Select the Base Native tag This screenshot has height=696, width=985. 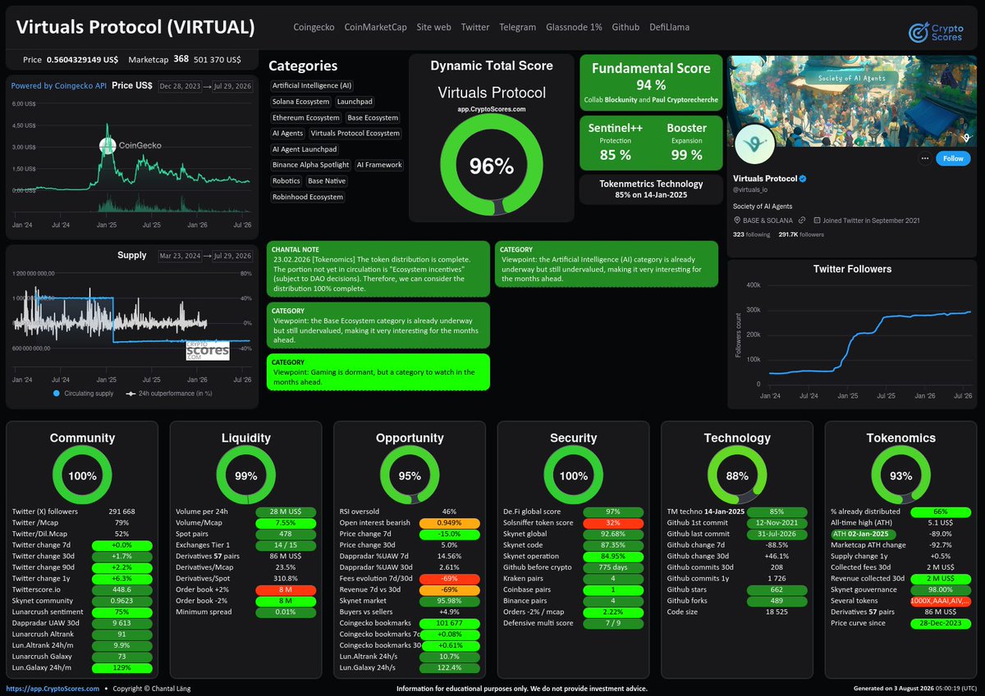pyautogui.click(x=327, y=180)
